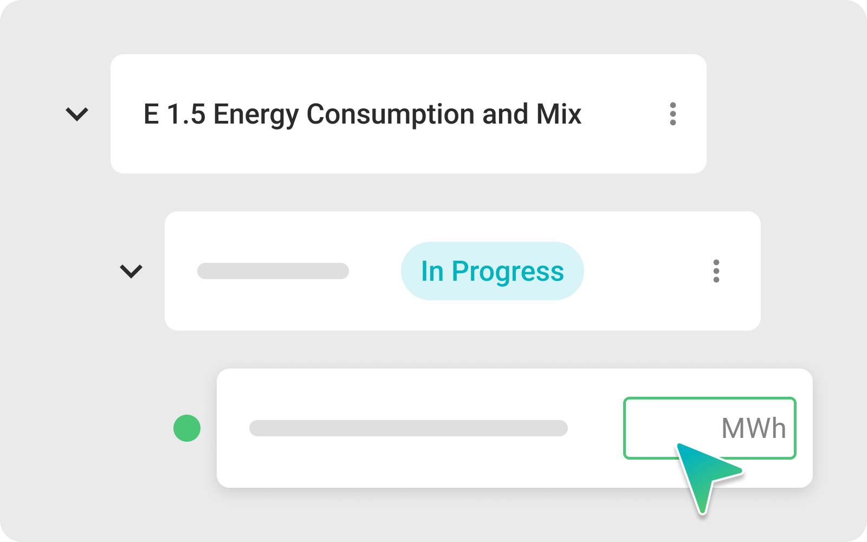Click the green status dot indicator
This screenshot has height=542, width=867.
pos(187,428)
